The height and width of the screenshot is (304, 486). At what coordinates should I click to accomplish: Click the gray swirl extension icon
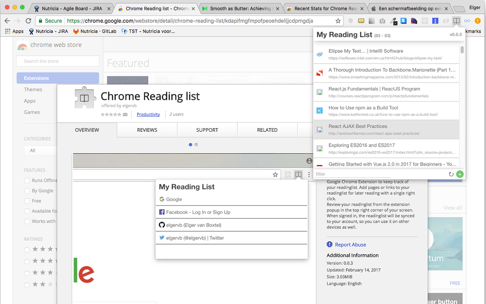pos(446,21)
